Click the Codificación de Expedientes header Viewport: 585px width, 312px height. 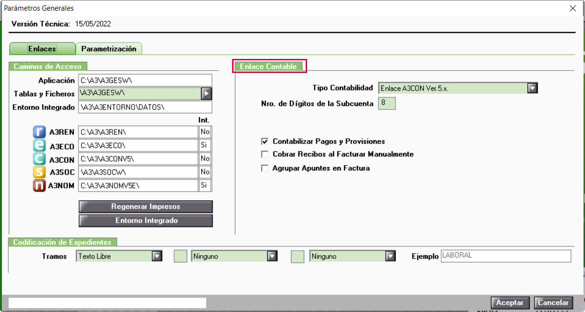[x=62, y=242]
